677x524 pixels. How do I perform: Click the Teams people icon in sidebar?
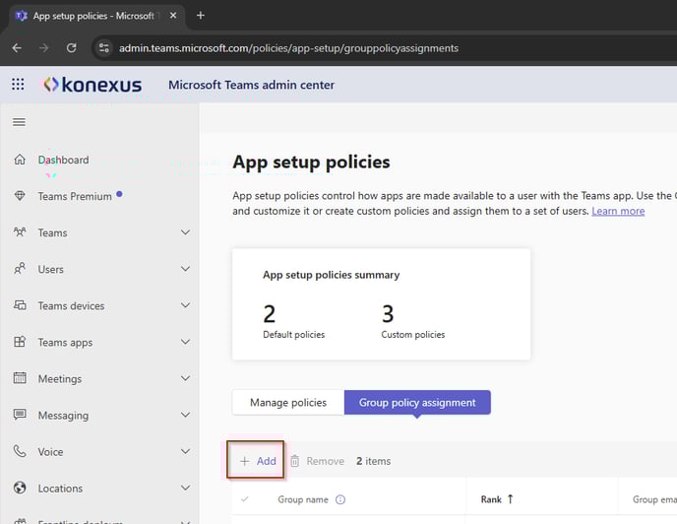pyautogui.click(x=20, y=232)
